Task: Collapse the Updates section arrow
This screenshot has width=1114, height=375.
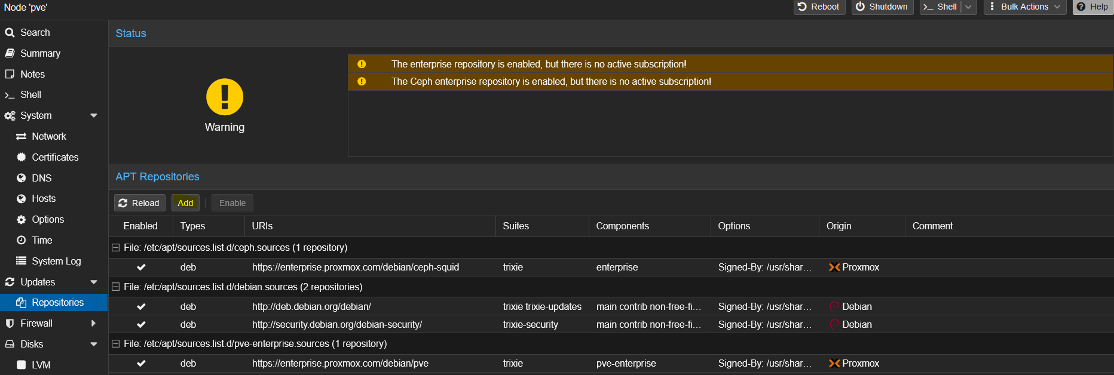Action: coord(94,282)
